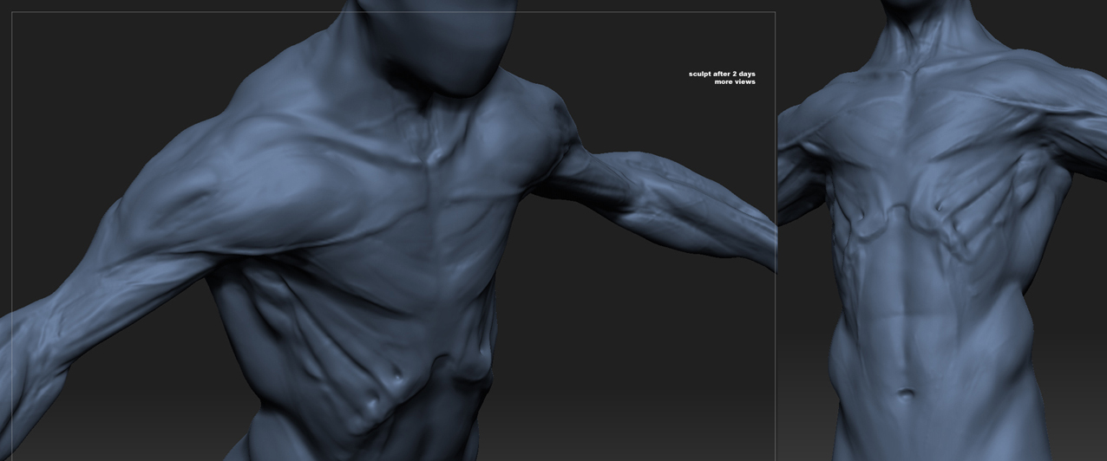Image resolution: width=1107 pixels, height=461 pixels.
Task: Select the outstretched-arm sculpt render in the framed panel
Action: [x=389, y=230]
